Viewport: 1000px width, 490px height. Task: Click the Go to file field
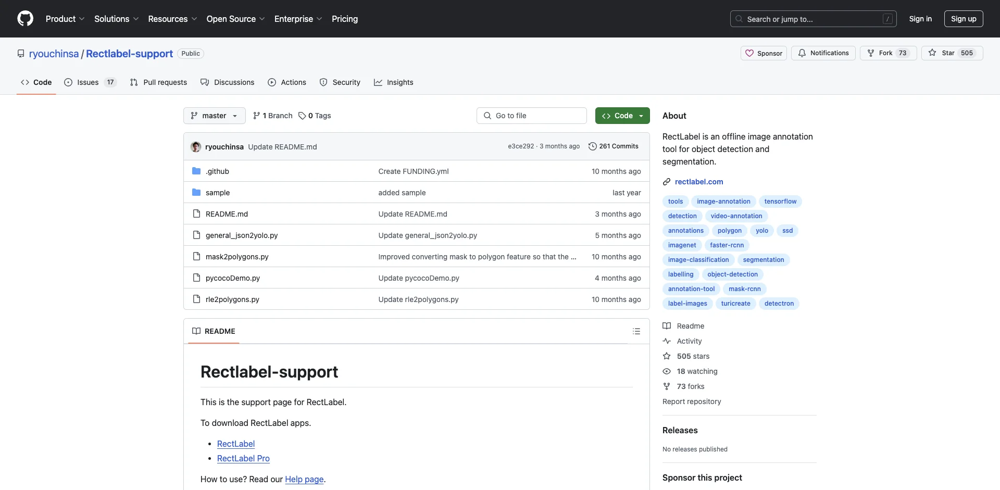[532, 116]
